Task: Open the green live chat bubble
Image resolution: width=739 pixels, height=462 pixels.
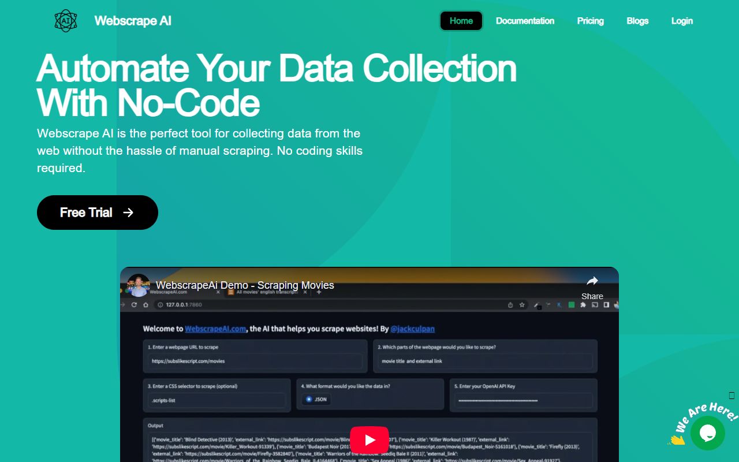Action: coord(707,433)
